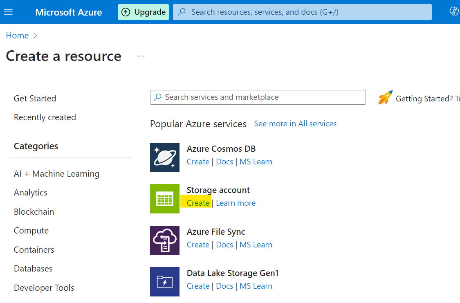Click the Storage account title text
460x303 pixels.
[x=218, y=190]
